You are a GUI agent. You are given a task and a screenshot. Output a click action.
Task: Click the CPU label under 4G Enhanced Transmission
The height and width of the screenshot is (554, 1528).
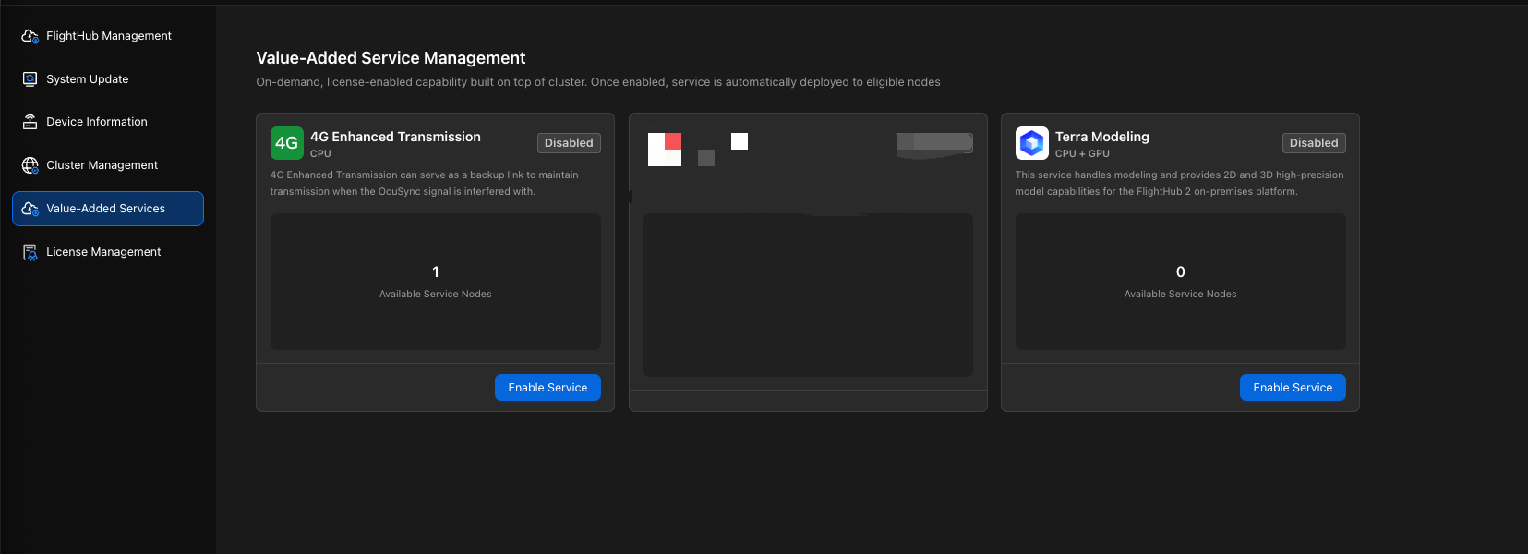click(320, 154)
